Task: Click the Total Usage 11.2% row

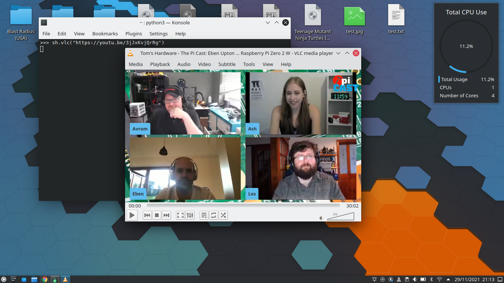Action: [x=466, y=79]
